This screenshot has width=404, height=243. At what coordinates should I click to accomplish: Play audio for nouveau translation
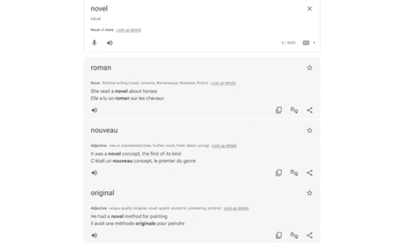coord(94,173)
